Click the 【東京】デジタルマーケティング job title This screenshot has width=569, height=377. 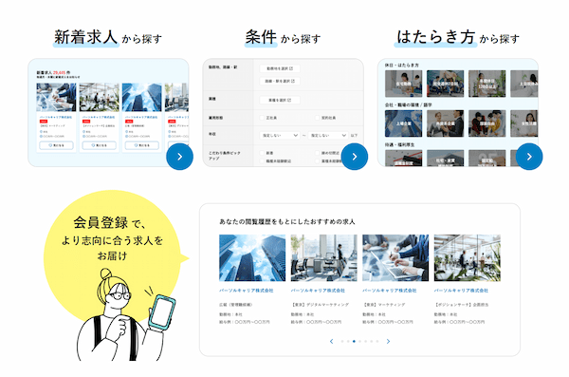[321, 305]
